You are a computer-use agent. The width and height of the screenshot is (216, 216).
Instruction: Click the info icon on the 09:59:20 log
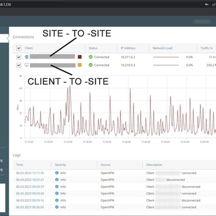56,194
